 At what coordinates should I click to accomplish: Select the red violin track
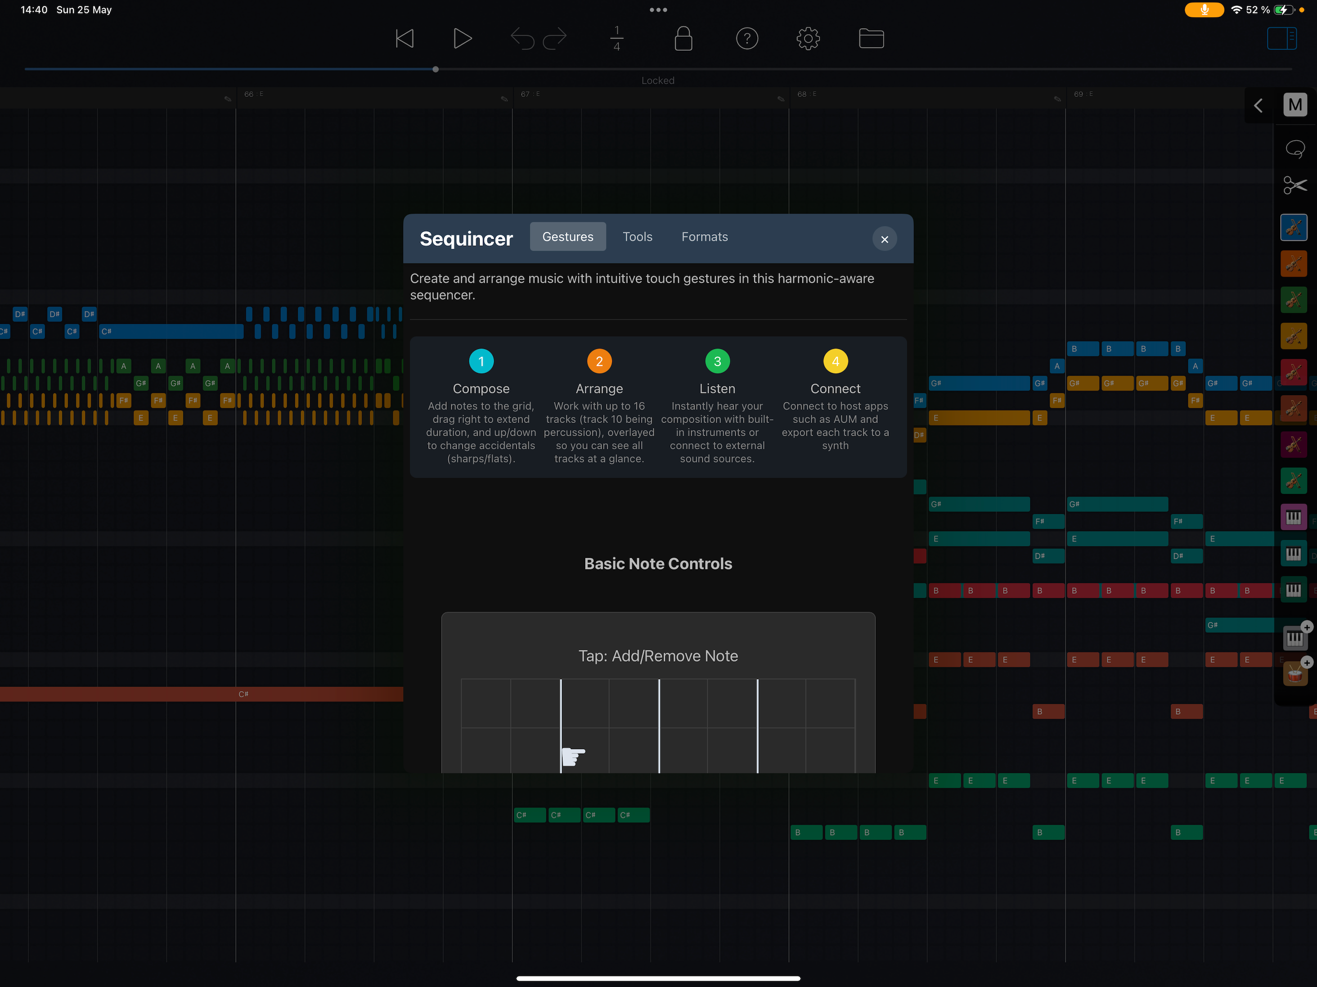click(1294, 373)
